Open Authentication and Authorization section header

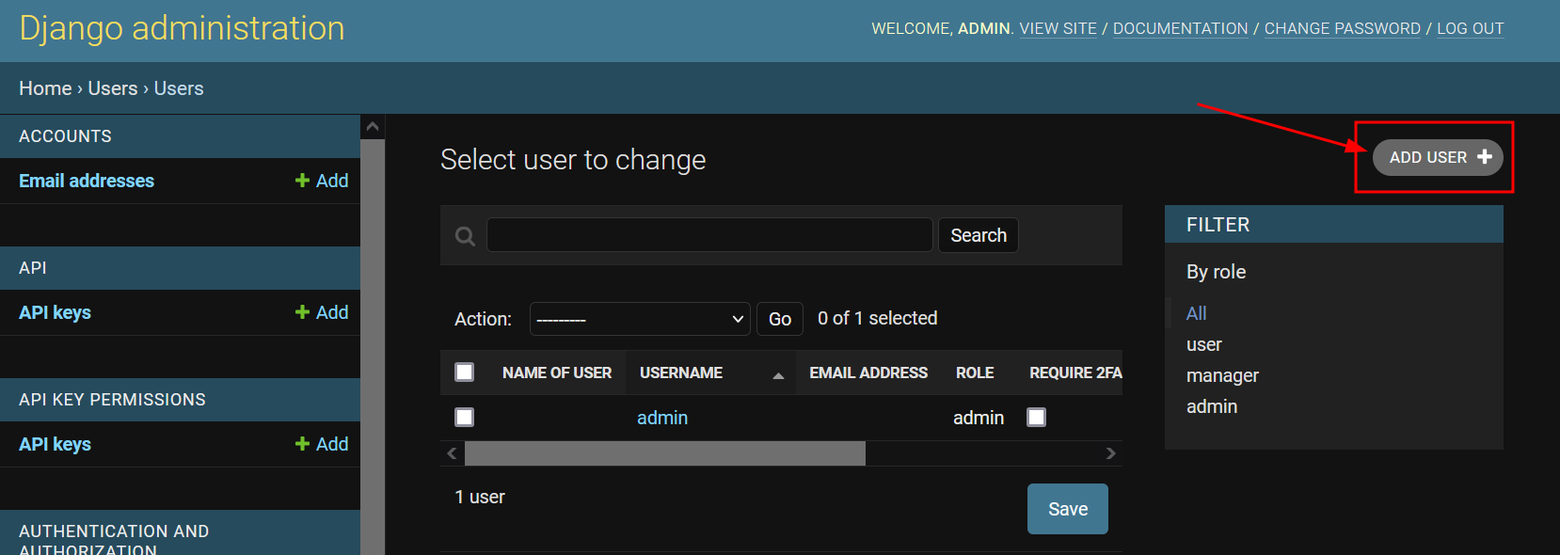(114, 540)
